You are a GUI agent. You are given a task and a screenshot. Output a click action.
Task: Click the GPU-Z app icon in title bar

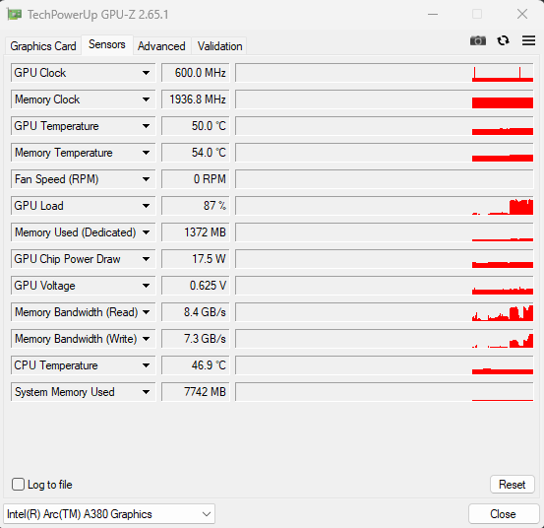pyautogui.click(x=14, y=15)
